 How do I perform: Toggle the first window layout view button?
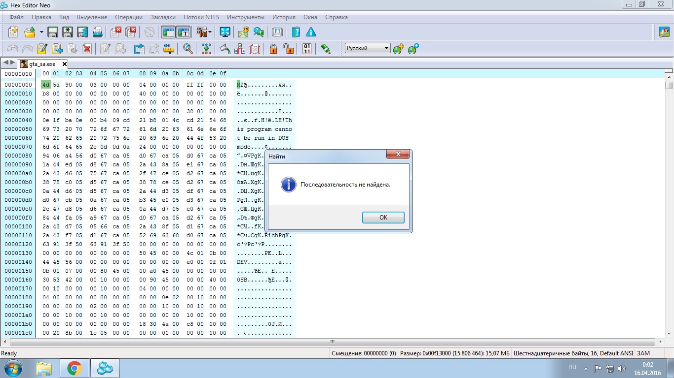coord(169,32)
